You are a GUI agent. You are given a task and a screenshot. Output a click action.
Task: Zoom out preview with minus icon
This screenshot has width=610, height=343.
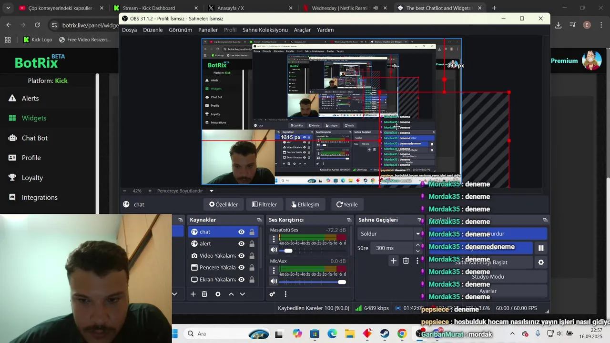coord(124,191)
